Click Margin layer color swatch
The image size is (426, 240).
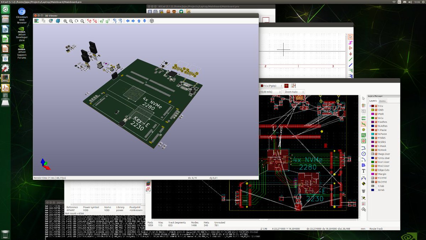pyautogui.click(x=372, y=174)
